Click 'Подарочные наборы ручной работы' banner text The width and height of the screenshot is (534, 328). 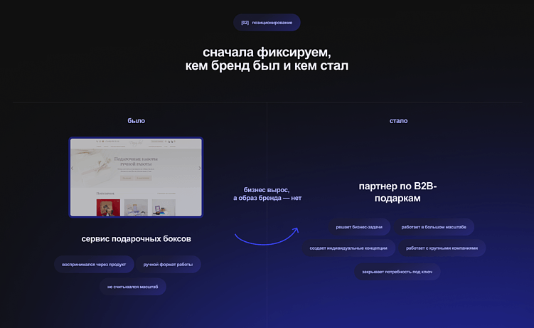click(x=136, y=162)
